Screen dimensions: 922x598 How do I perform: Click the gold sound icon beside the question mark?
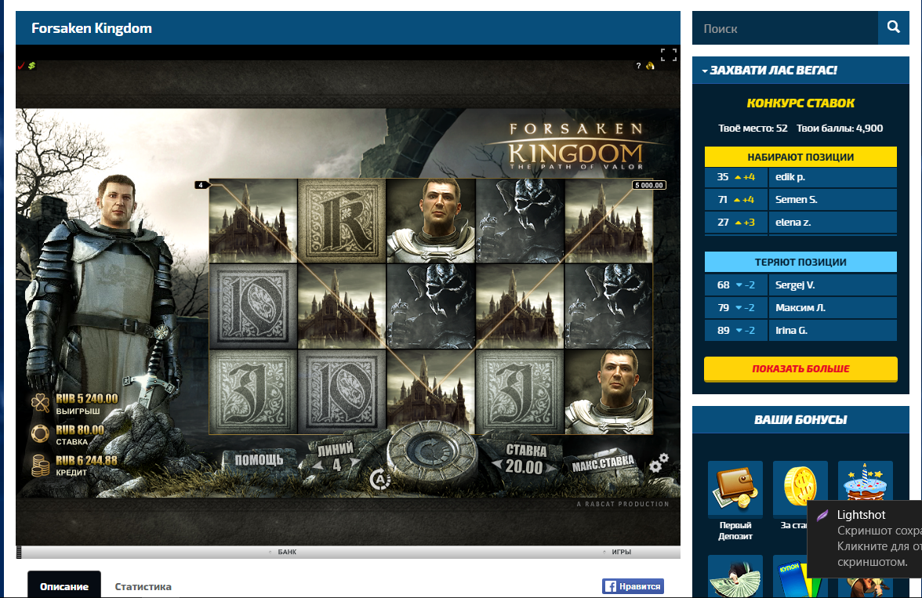pos(651,66)
